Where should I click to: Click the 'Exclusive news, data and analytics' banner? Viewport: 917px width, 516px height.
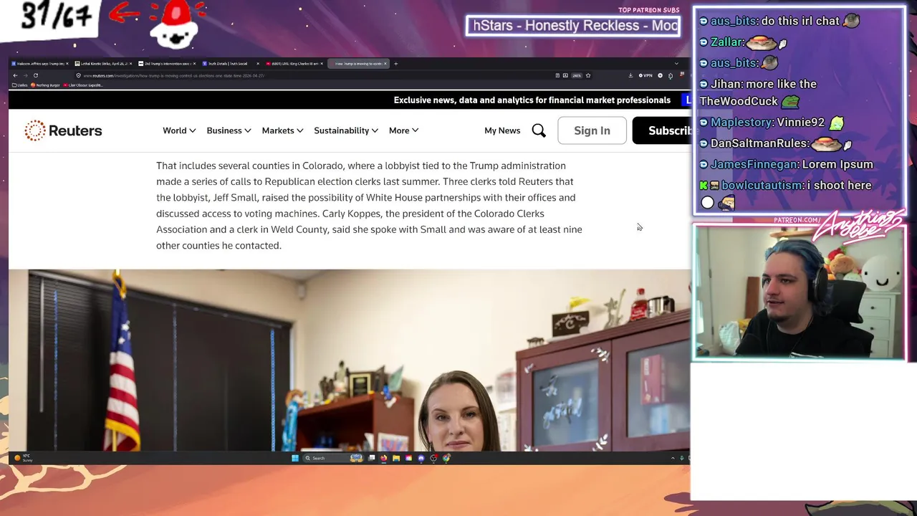[532, 100]
